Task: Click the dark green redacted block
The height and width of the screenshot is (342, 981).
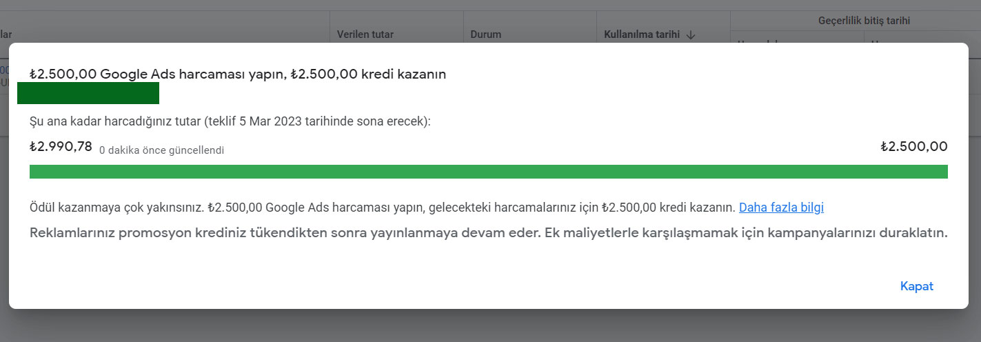Action: click(x=88, y=93)
